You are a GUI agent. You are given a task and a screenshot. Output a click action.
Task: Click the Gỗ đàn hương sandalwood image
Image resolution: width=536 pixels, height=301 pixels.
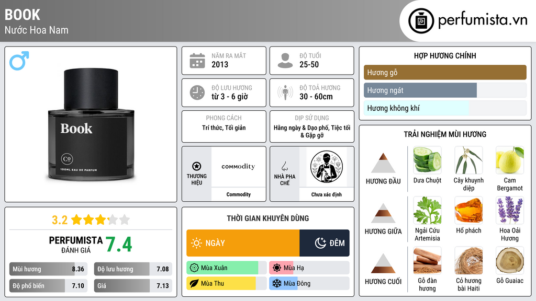[x=427, y=260]
